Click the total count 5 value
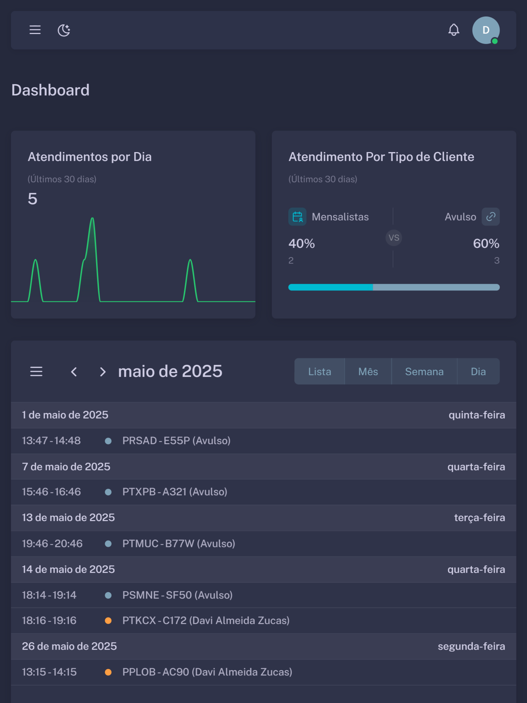This screenshot has width=527, height=703. point(32,199)
